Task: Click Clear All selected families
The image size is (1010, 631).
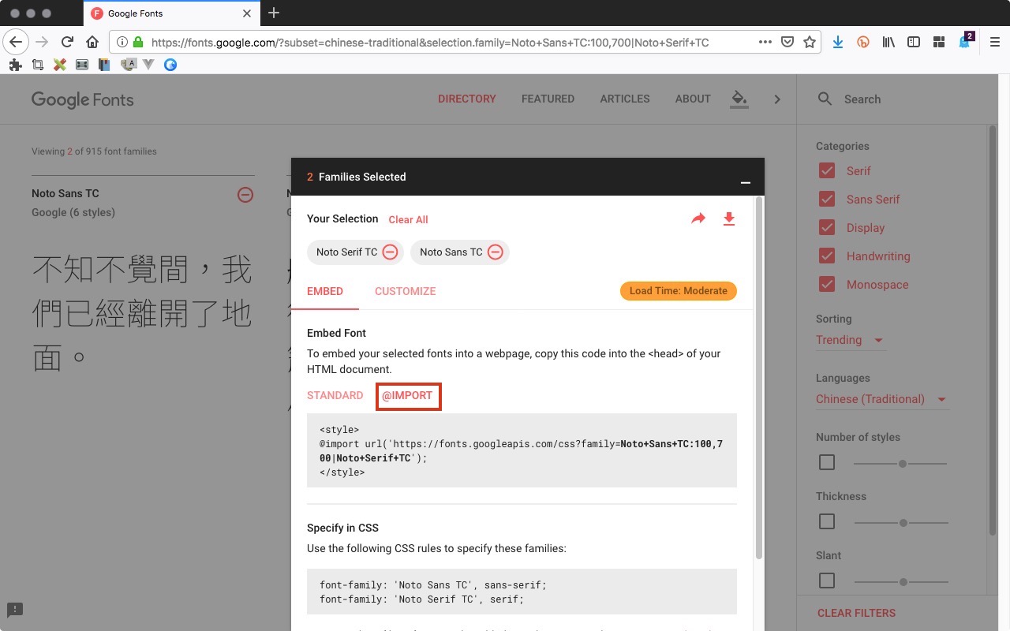Action: (x=408, y=219)
